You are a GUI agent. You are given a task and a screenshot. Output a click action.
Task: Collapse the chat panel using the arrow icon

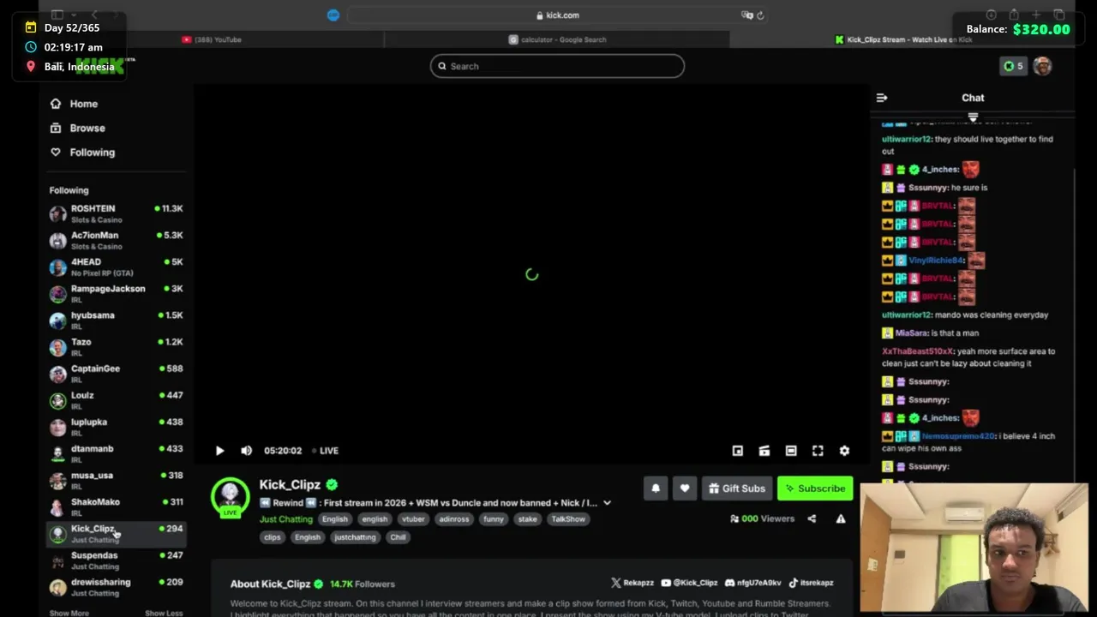coord(882,98)
